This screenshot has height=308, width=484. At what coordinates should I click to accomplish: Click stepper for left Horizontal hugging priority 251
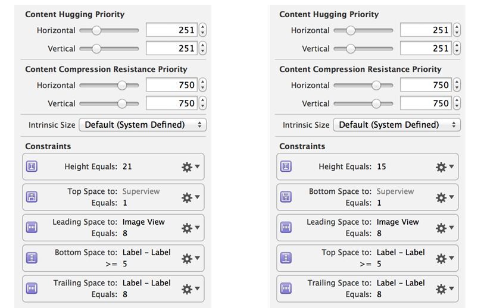point(202,30)
